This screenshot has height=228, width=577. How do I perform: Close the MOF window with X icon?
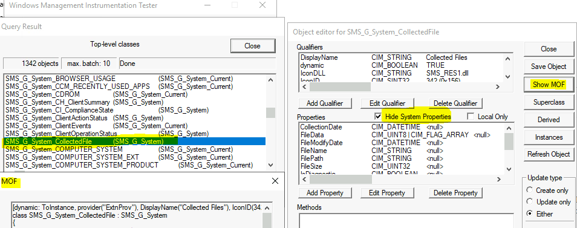click(275, 181)
